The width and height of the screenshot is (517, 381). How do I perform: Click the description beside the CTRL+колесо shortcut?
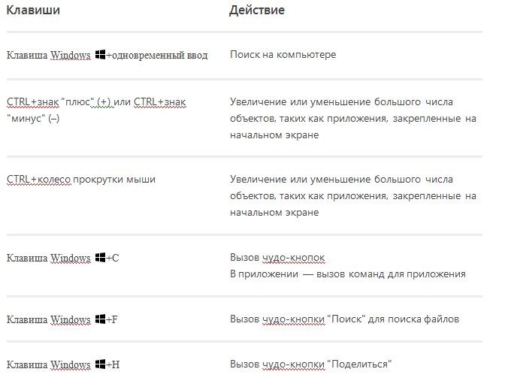[353, 195]
